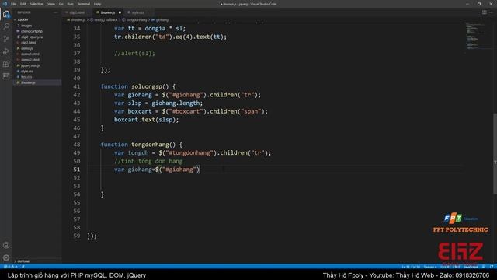Click Spaces indentation setting in status bar
497x280 pixels.
tap(430, 267)
